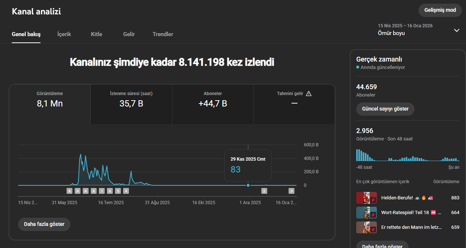Screen dimensions: 466x248
Task: Click the Anında güncelleniyor status text
Action: [383, 67]
